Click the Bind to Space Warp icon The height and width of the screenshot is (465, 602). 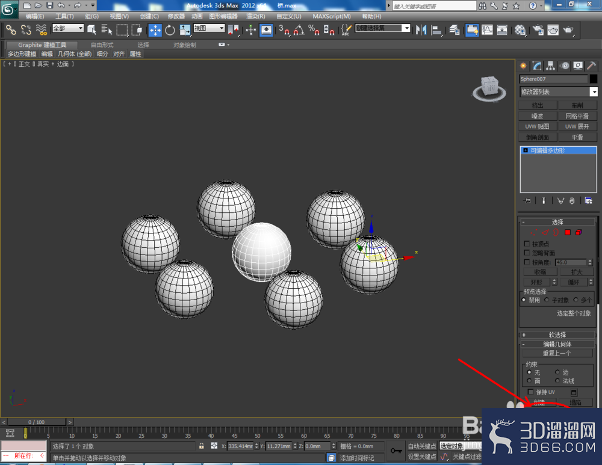pyautogui.click(x=41, y=30)
